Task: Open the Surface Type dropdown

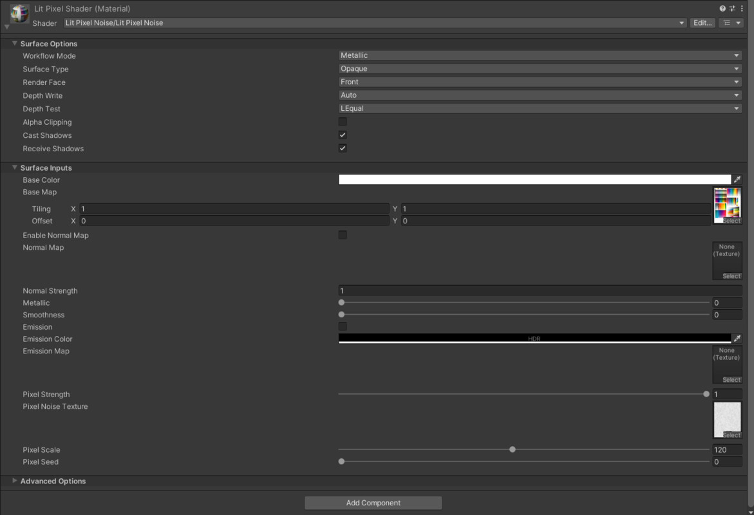Action: [540, 69]
